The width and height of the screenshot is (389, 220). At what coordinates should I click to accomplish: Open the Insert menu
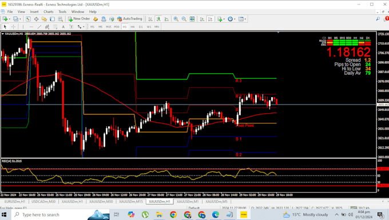[x=34, y=11]
